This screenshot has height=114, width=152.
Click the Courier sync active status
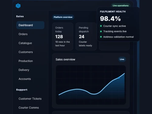click(115, 26)
